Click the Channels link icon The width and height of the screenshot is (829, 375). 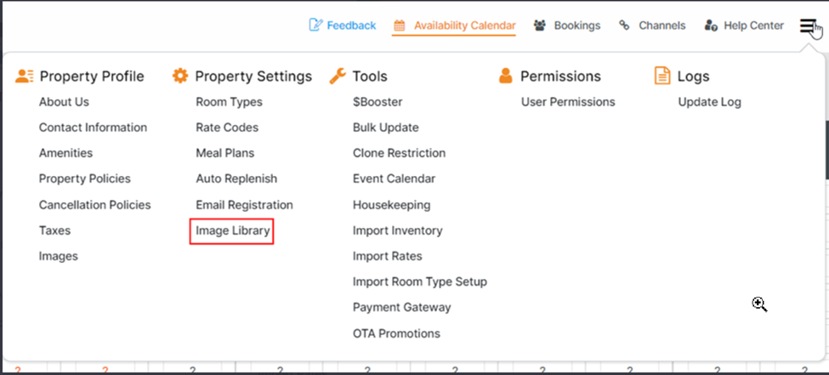625,26
